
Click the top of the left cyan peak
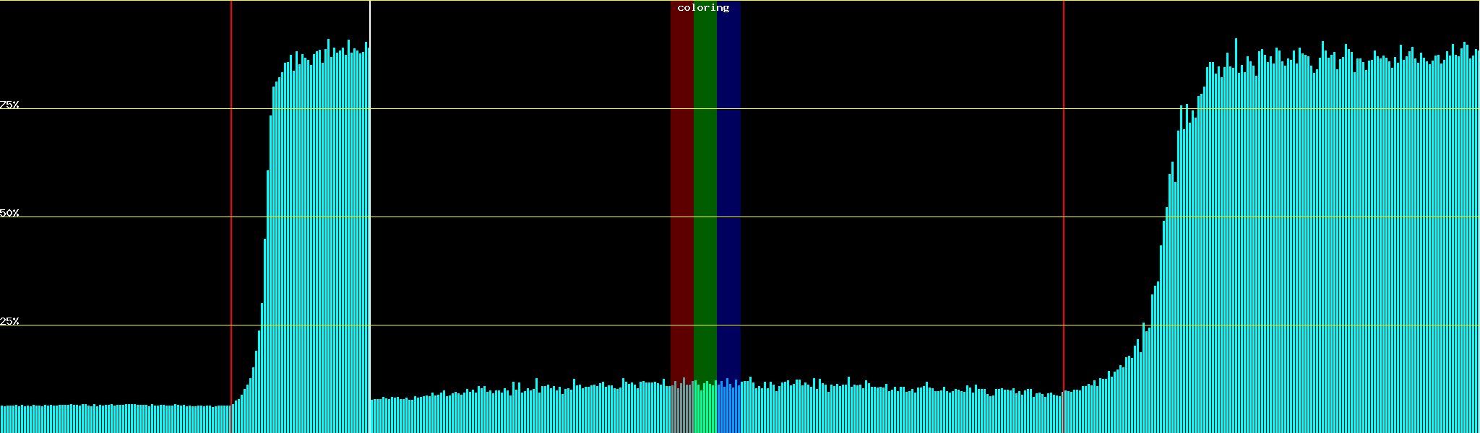pyautogui.click(x=328, y=45)
